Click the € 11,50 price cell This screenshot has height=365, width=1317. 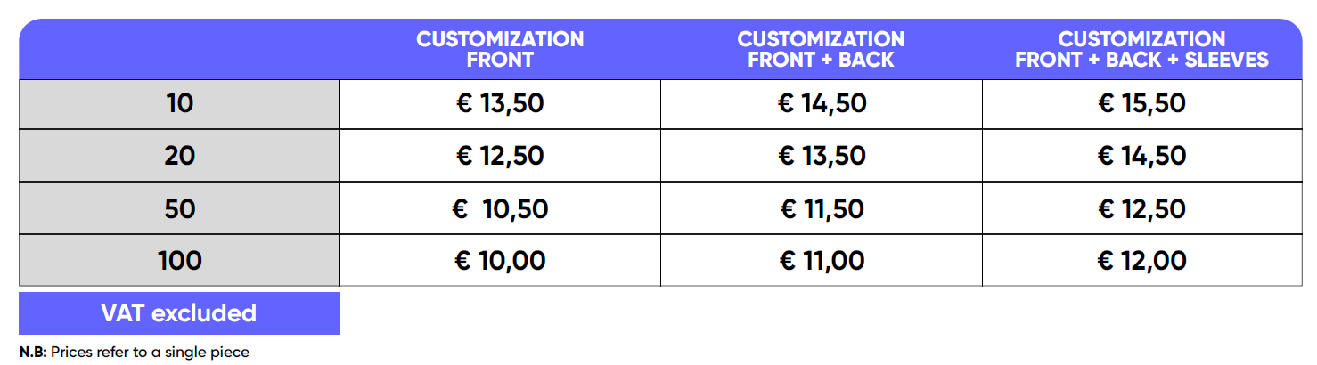[821, 208]
